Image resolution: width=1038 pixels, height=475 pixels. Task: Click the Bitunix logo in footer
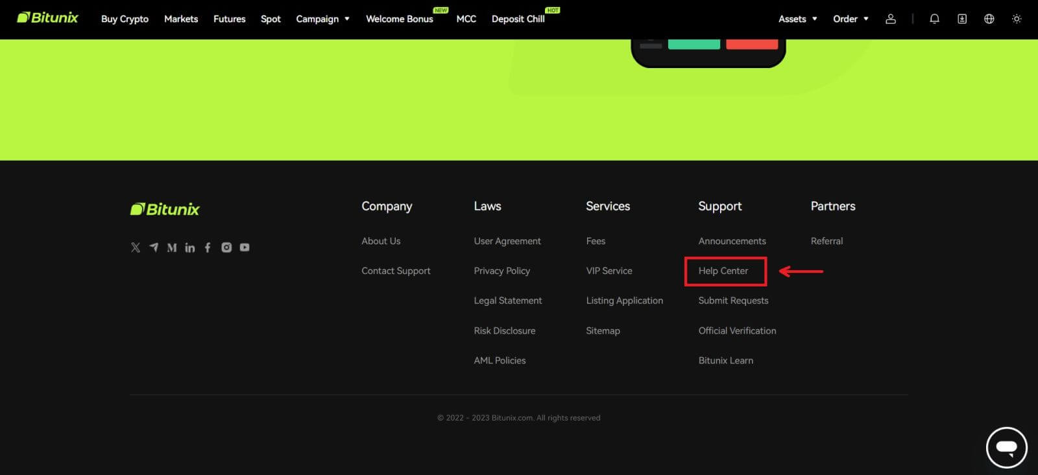click(x=165, y=209)
